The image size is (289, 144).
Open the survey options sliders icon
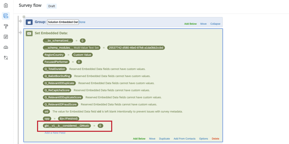coord(6,37)
